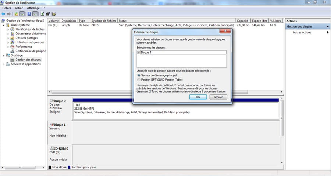Sort by the Espace libre column header
The height and width of the screenshot is (176, 331).
point(260,21)
